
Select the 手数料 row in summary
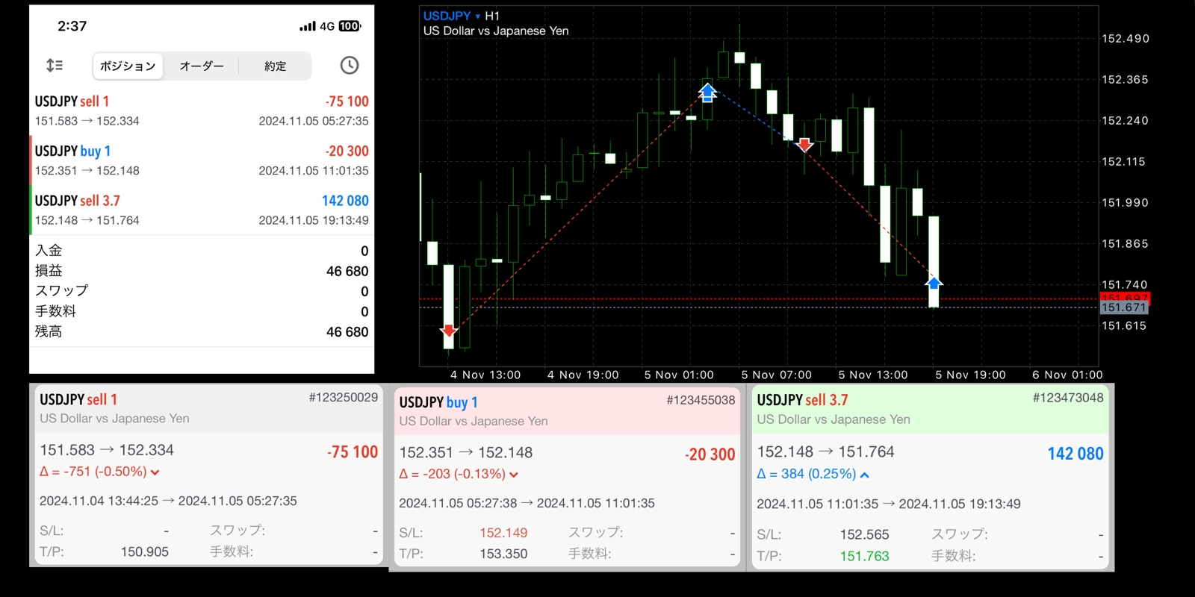pos(202,311)
